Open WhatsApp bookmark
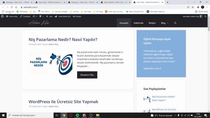This screenshot has width=210, height=118. click(22, 12)
